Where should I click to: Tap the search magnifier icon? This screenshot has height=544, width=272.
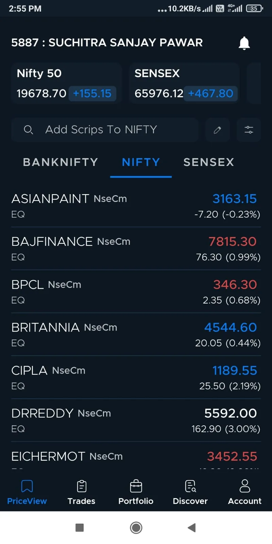click(28, 130)
